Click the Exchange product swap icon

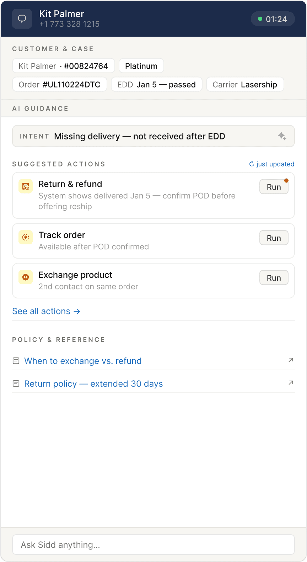click(x=26, y=277)
